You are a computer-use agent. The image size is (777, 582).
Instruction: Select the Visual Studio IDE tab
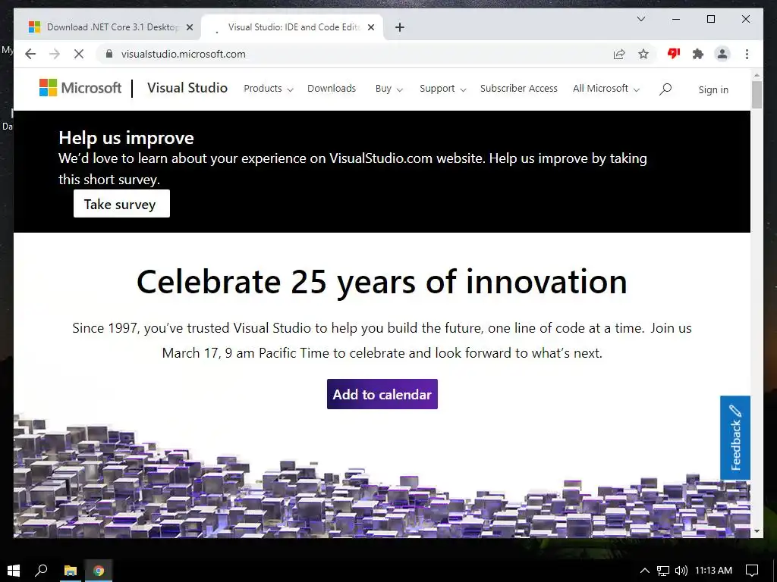tap(293, 27)
